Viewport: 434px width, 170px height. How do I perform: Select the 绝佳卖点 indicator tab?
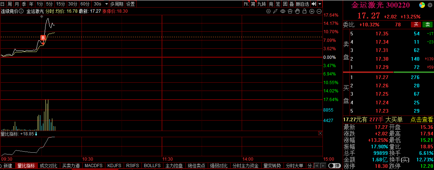(197, 166)
